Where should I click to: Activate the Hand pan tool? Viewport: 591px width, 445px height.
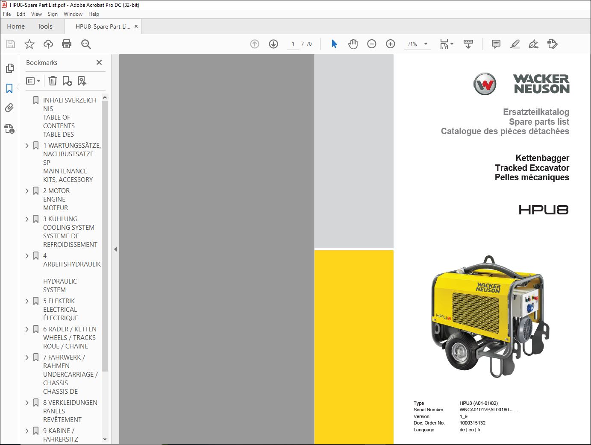coord(353,44)
